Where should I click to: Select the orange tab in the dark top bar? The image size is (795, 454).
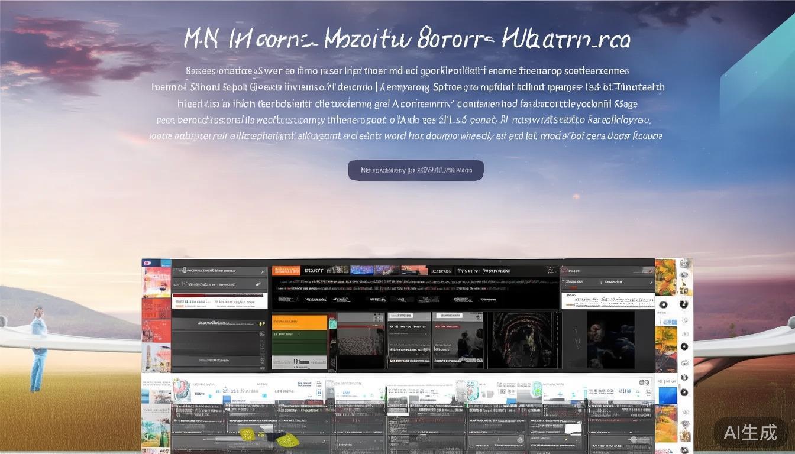click(285, 271)
